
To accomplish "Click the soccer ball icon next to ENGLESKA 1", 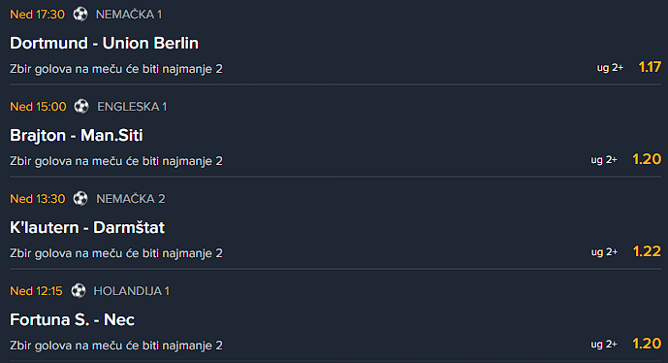I will pos(81,106).
